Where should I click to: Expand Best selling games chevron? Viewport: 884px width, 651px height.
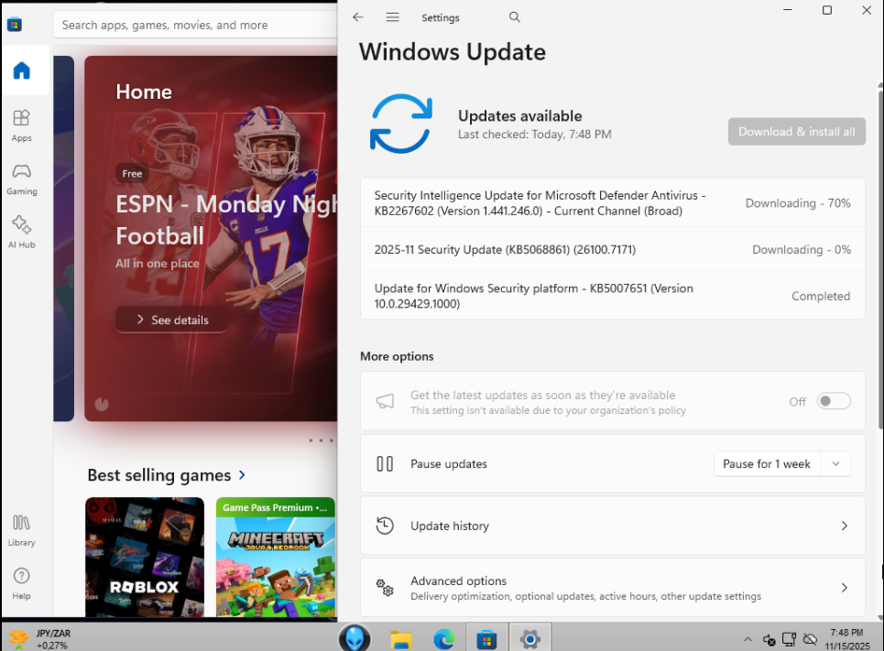tap(242, 475)
